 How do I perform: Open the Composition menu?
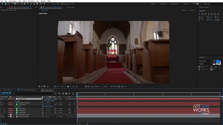[x=13, y=1]
